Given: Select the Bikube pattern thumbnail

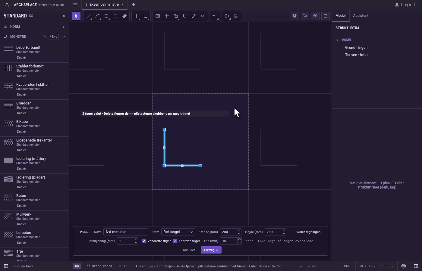Looking at the screenshot, I should point(8,123).
